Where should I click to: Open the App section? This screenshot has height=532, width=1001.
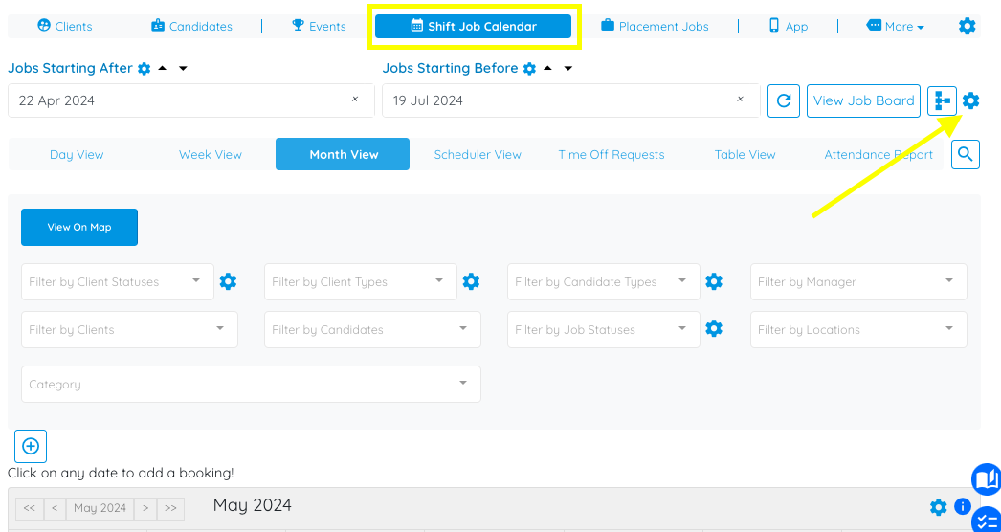tap(789, 26)
